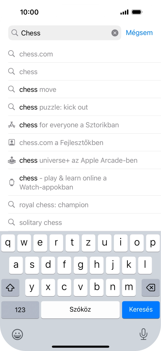Pick the 'royal chess: champion' suggestion

(x=54, y=204)
